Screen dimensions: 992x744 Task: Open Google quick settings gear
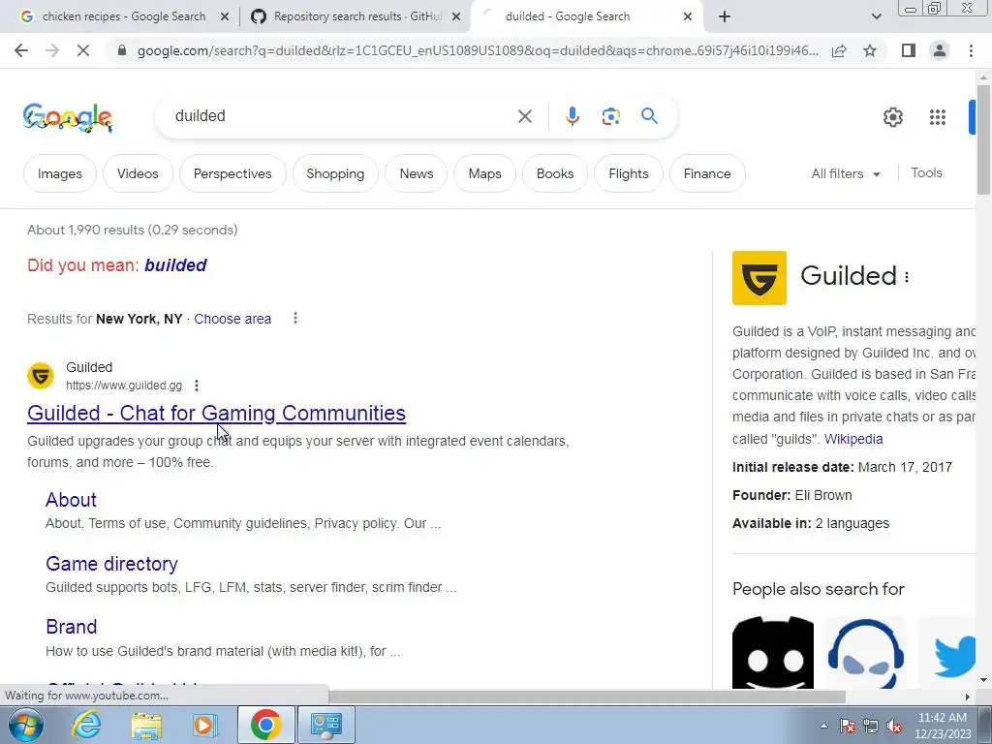[x=892, y=117]
